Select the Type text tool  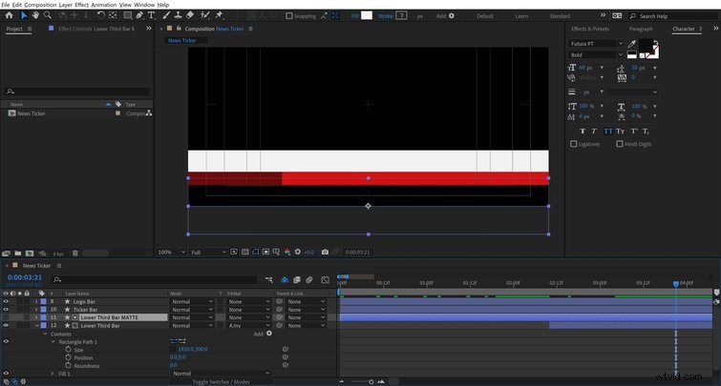pos(151,15)
